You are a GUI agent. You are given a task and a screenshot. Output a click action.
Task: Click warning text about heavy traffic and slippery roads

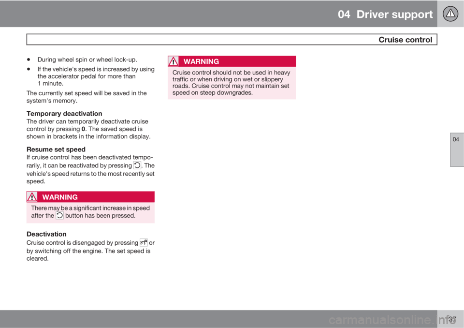232,83
